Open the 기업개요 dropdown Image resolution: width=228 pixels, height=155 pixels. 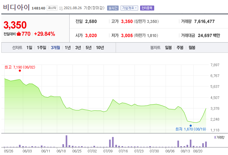(x=129, y=8)
